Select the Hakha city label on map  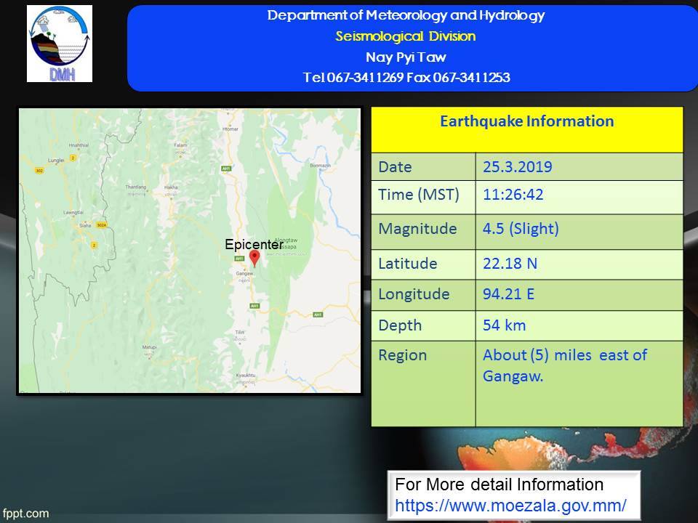[x=171, y=187]
